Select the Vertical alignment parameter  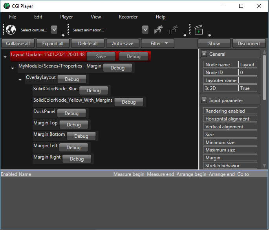[x=230, y=126]
